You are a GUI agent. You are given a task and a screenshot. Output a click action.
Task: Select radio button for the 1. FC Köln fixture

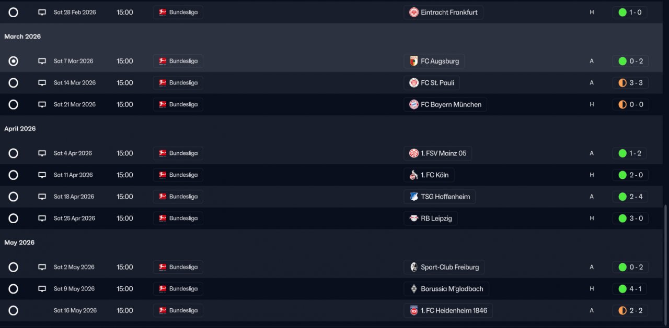click(x=14, y=175)
